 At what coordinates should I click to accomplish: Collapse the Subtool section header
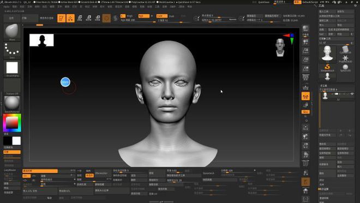tap(323, 86)
